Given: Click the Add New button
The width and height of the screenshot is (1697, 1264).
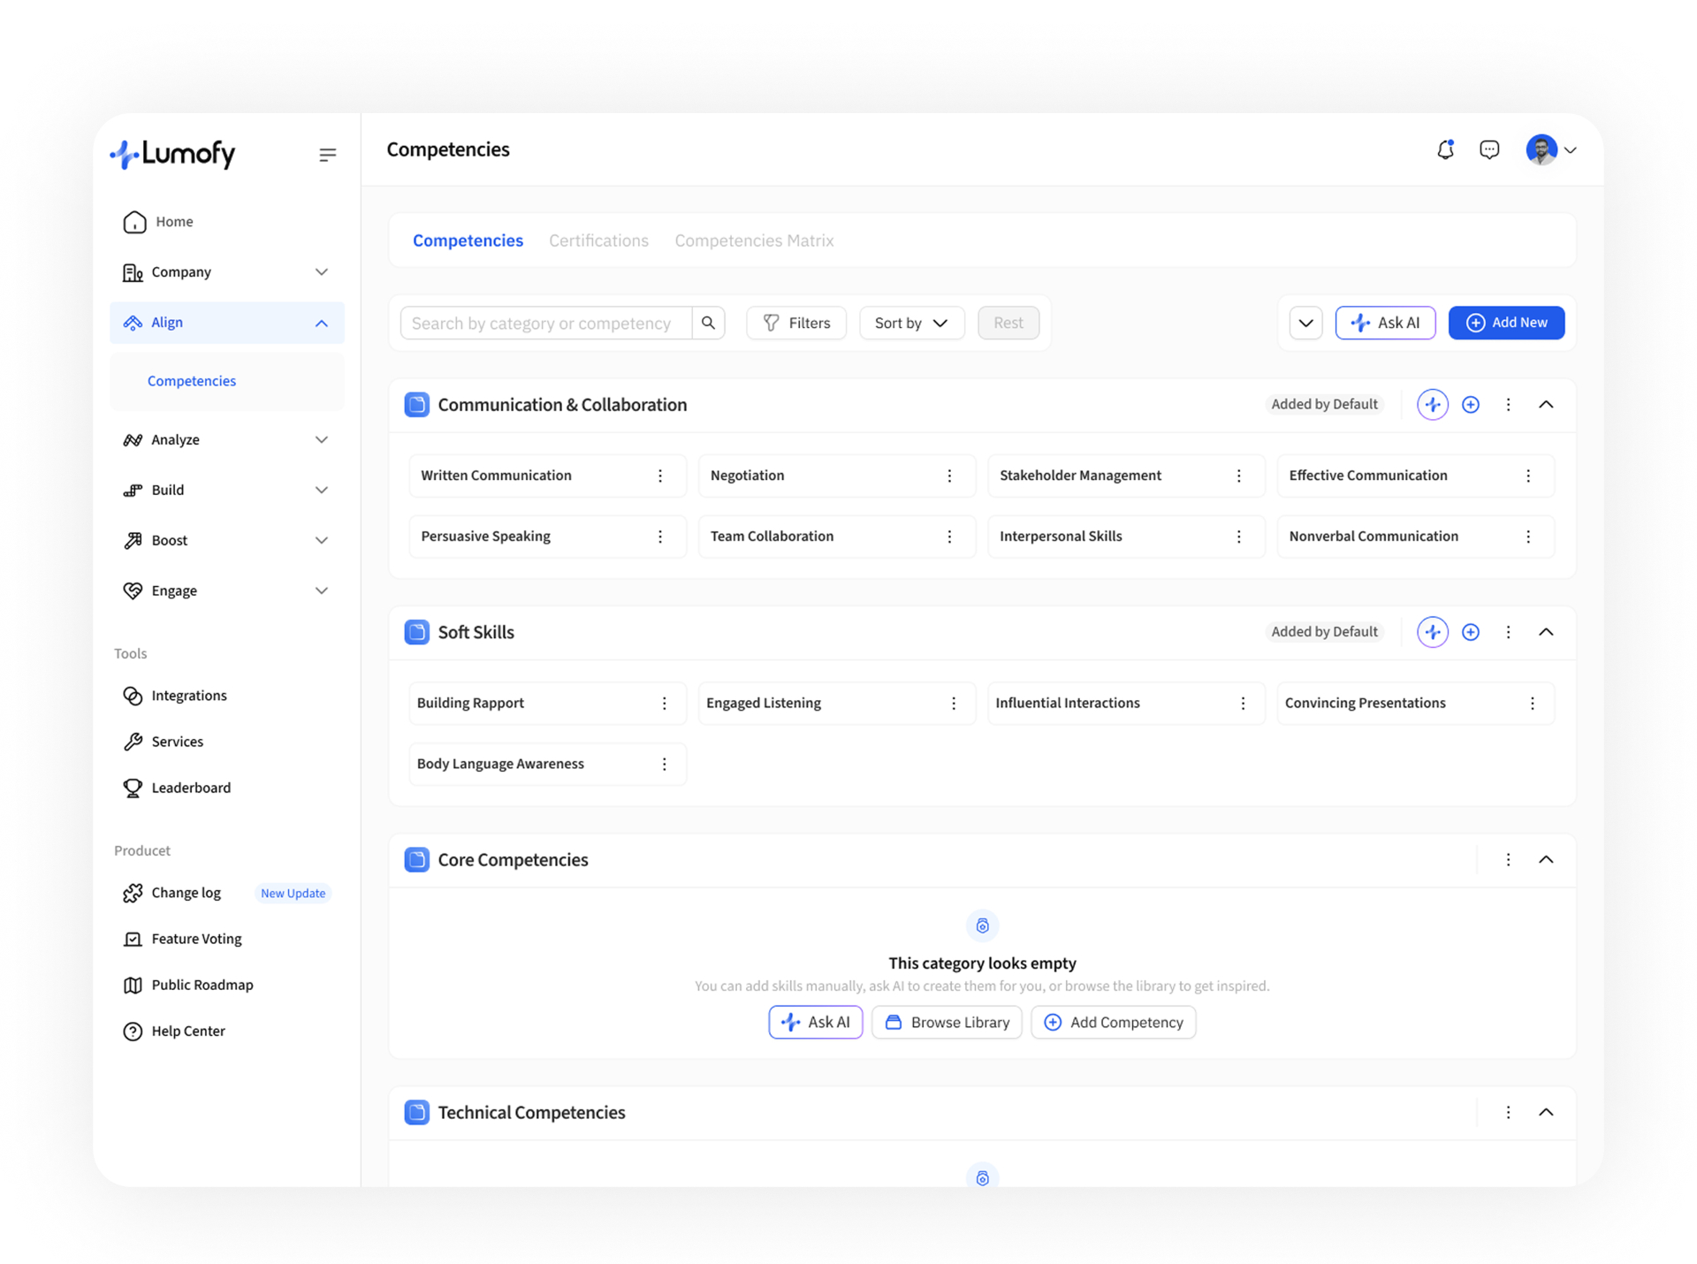Looking at the screenshot, I should coord(1506,323).
